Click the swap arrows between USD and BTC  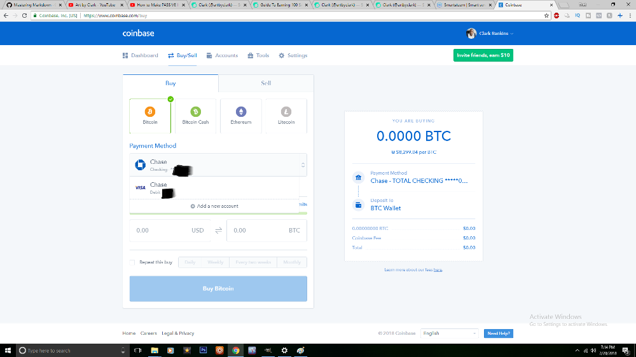[x=219, y=231]
